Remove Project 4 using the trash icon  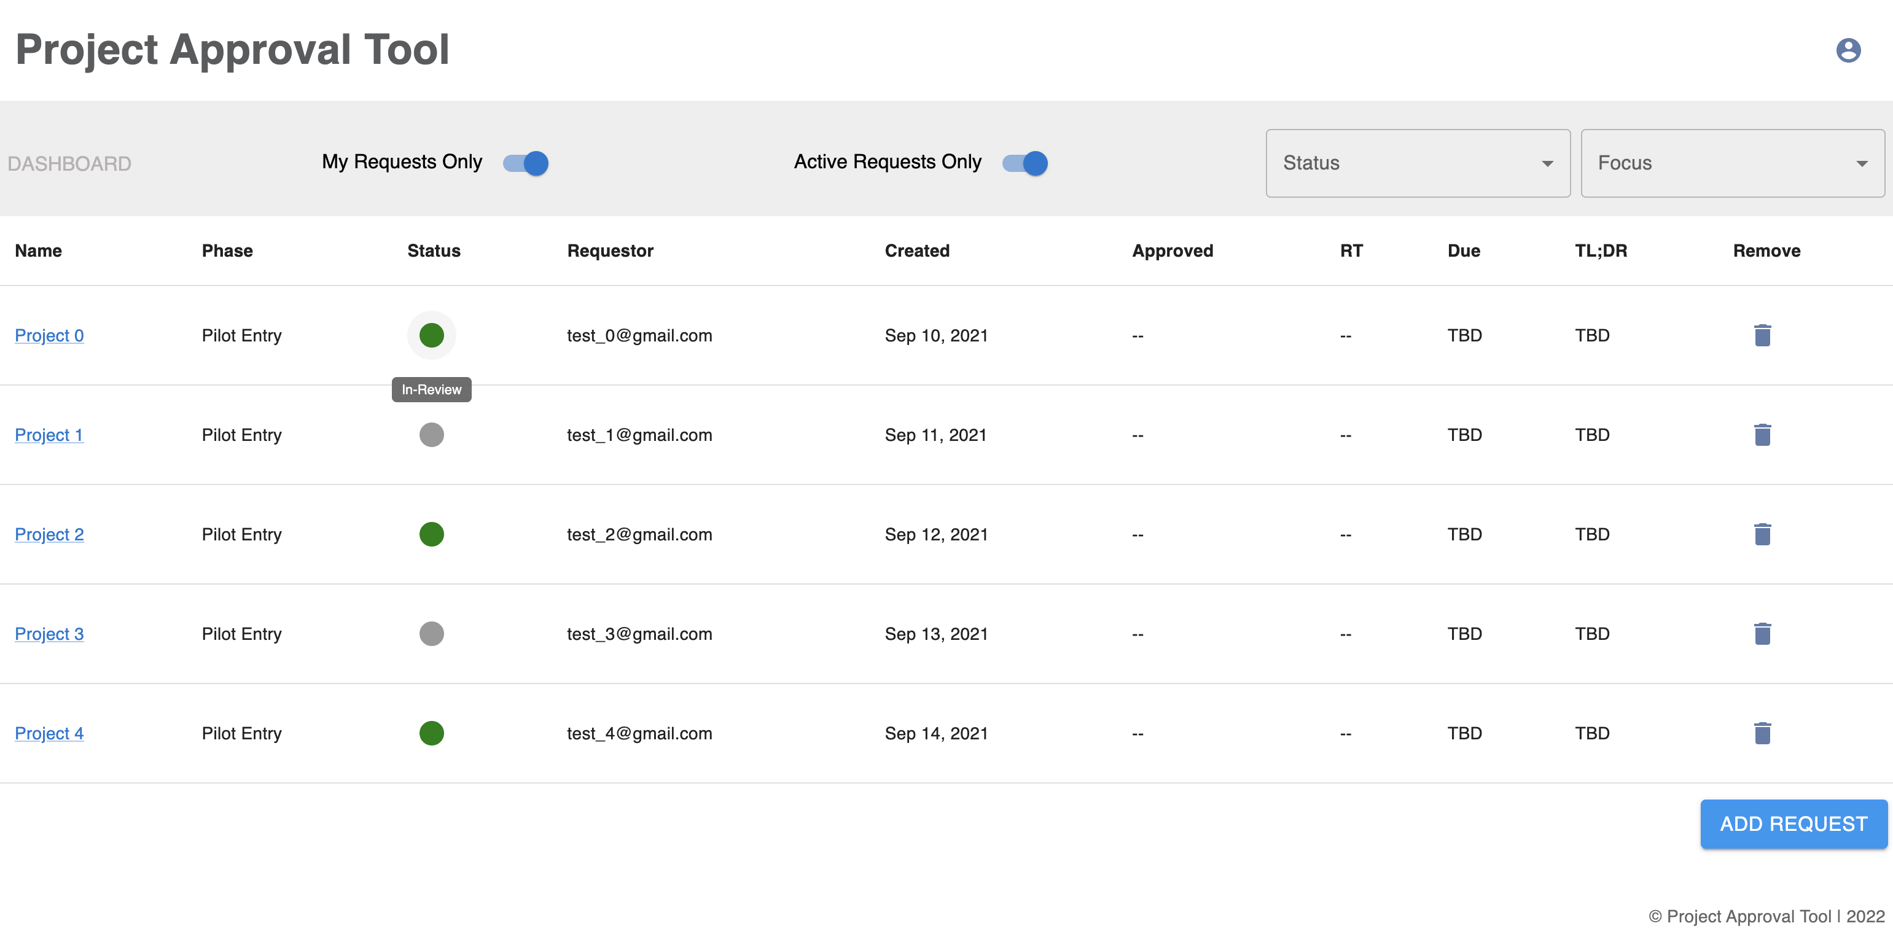point(1763,733)
